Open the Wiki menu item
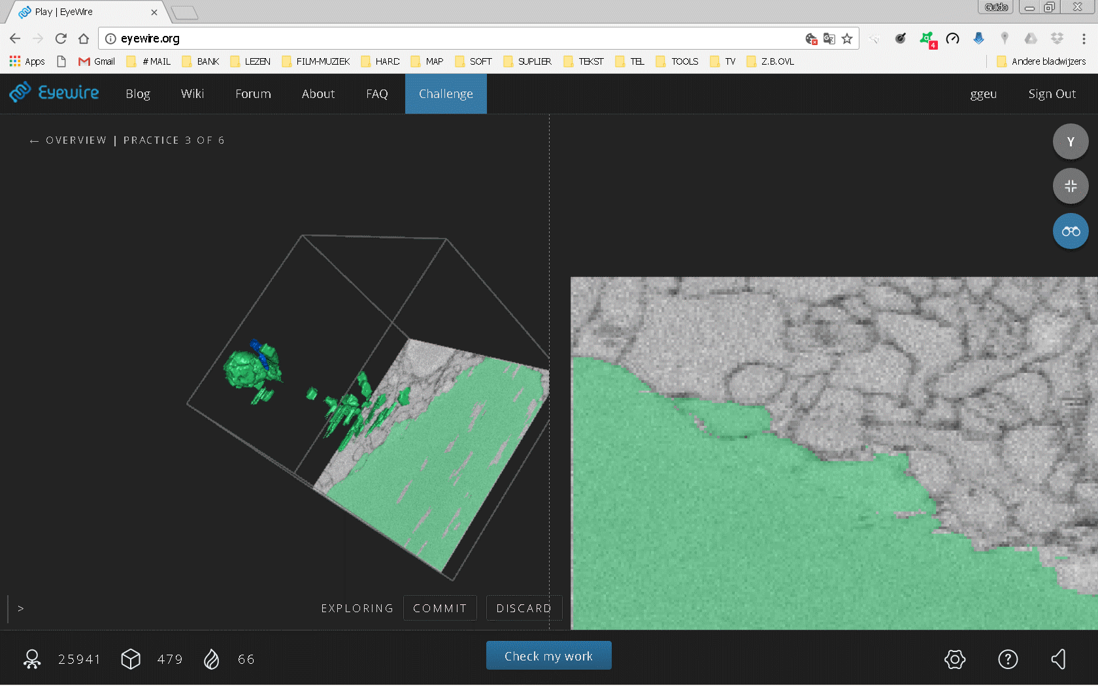The width and height of the screenshot is (1098, 686). [192, 93]
